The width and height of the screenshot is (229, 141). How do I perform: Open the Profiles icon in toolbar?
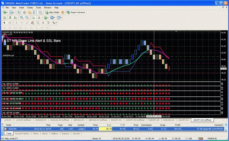point(11,12)
